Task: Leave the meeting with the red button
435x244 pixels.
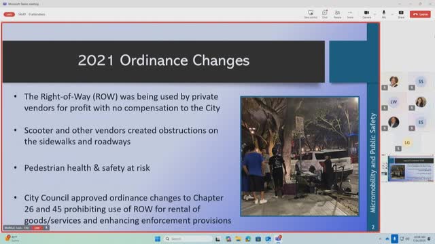Action: click(420, 14)
